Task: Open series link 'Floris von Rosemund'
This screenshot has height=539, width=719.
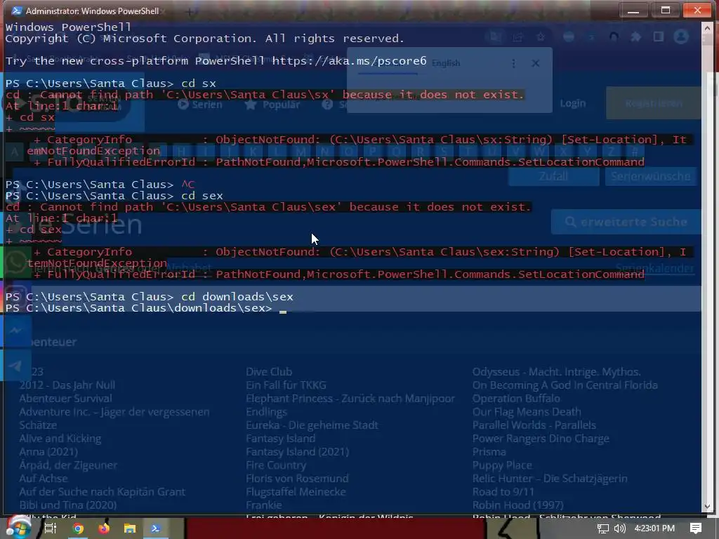Action: pyautogui.click(x=297, y=479)
